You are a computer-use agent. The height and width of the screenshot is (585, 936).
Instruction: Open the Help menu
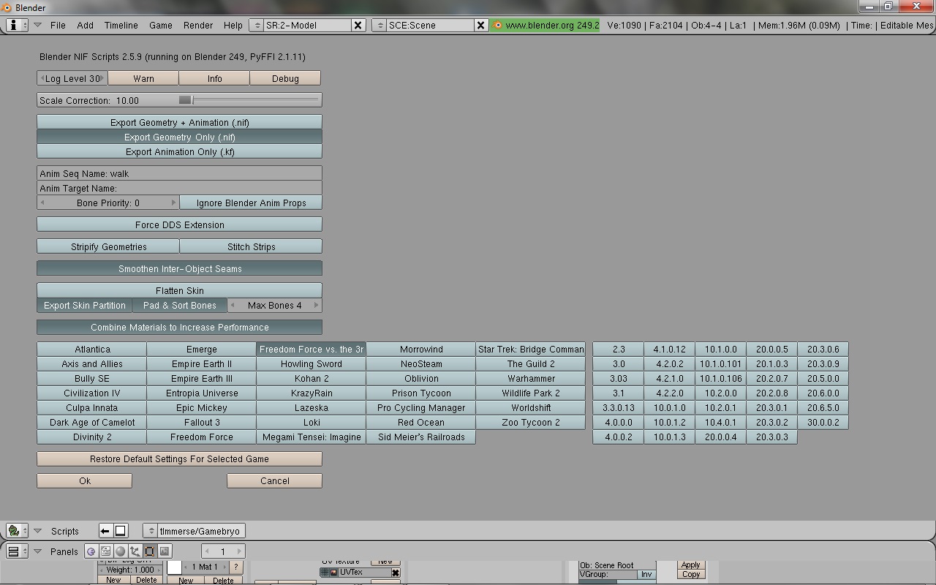[233, 25]
